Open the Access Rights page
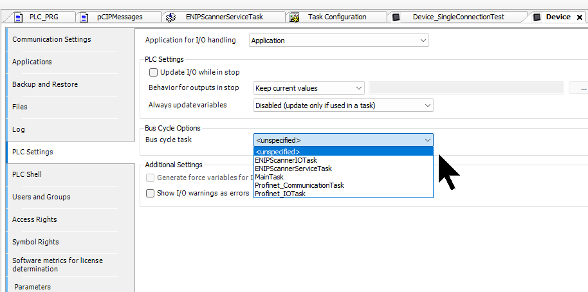 [x=71, y=219]
